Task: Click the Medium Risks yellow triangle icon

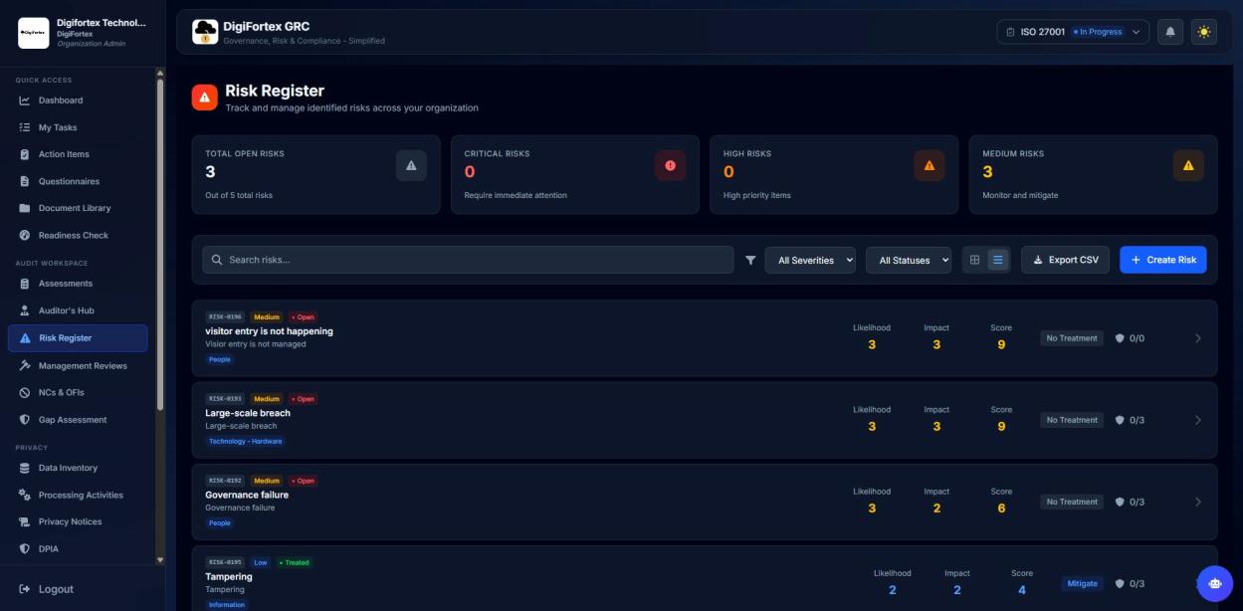Action: (x=1188, y=165)
